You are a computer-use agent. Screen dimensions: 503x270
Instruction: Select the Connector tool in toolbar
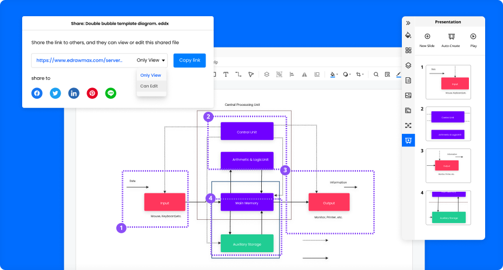(238, 75)
